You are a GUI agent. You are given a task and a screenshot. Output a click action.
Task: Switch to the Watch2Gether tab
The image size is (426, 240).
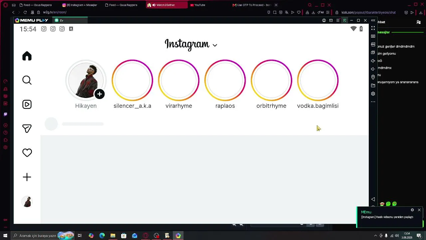(166, 5)
